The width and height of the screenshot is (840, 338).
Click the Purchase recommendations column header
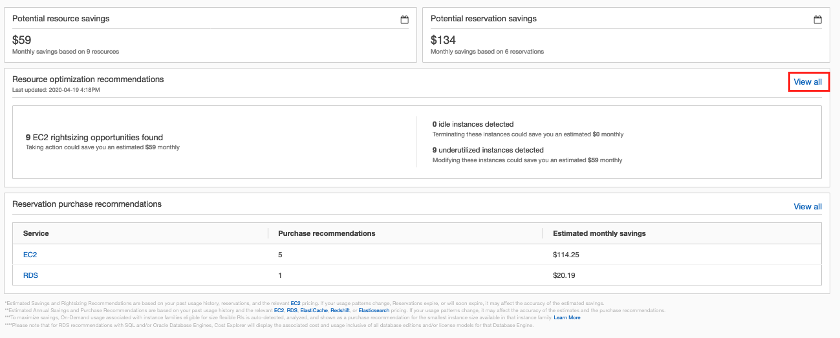tap(327, 233)
